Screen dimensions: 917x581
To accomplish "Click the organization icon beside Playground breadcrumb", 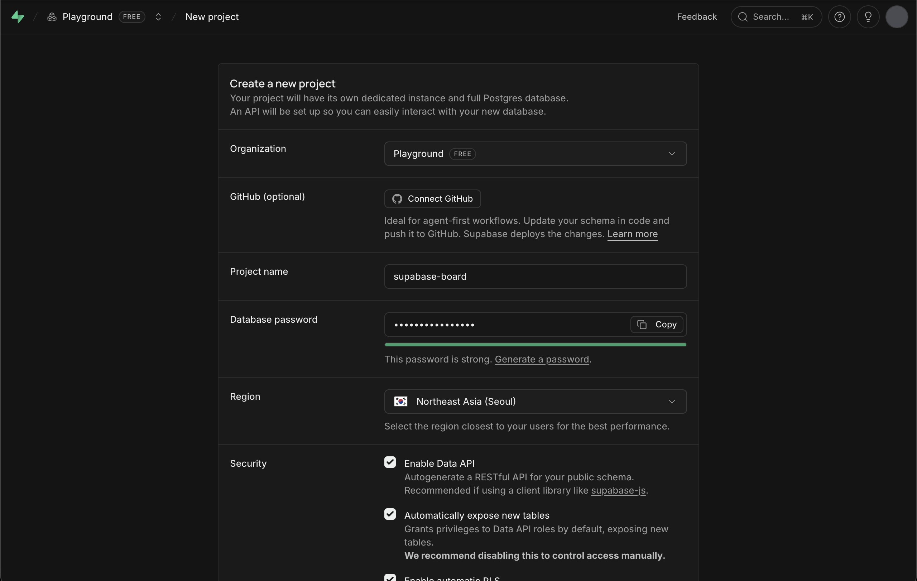I will [52, 17].
